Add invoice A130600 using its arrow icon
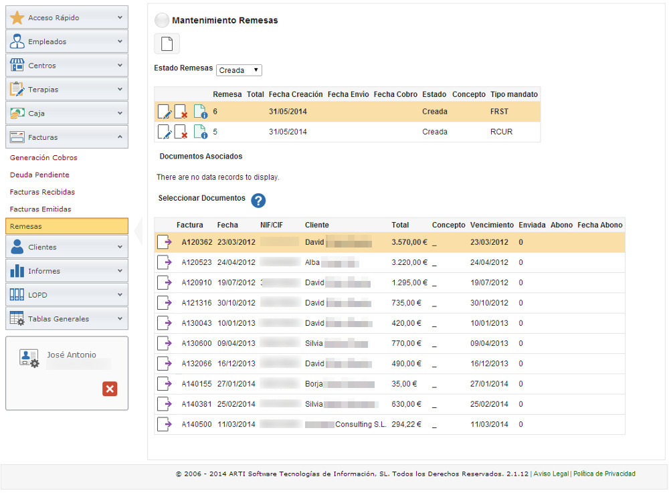Viewport: 669px width, 495px height. tap(165, 343)
